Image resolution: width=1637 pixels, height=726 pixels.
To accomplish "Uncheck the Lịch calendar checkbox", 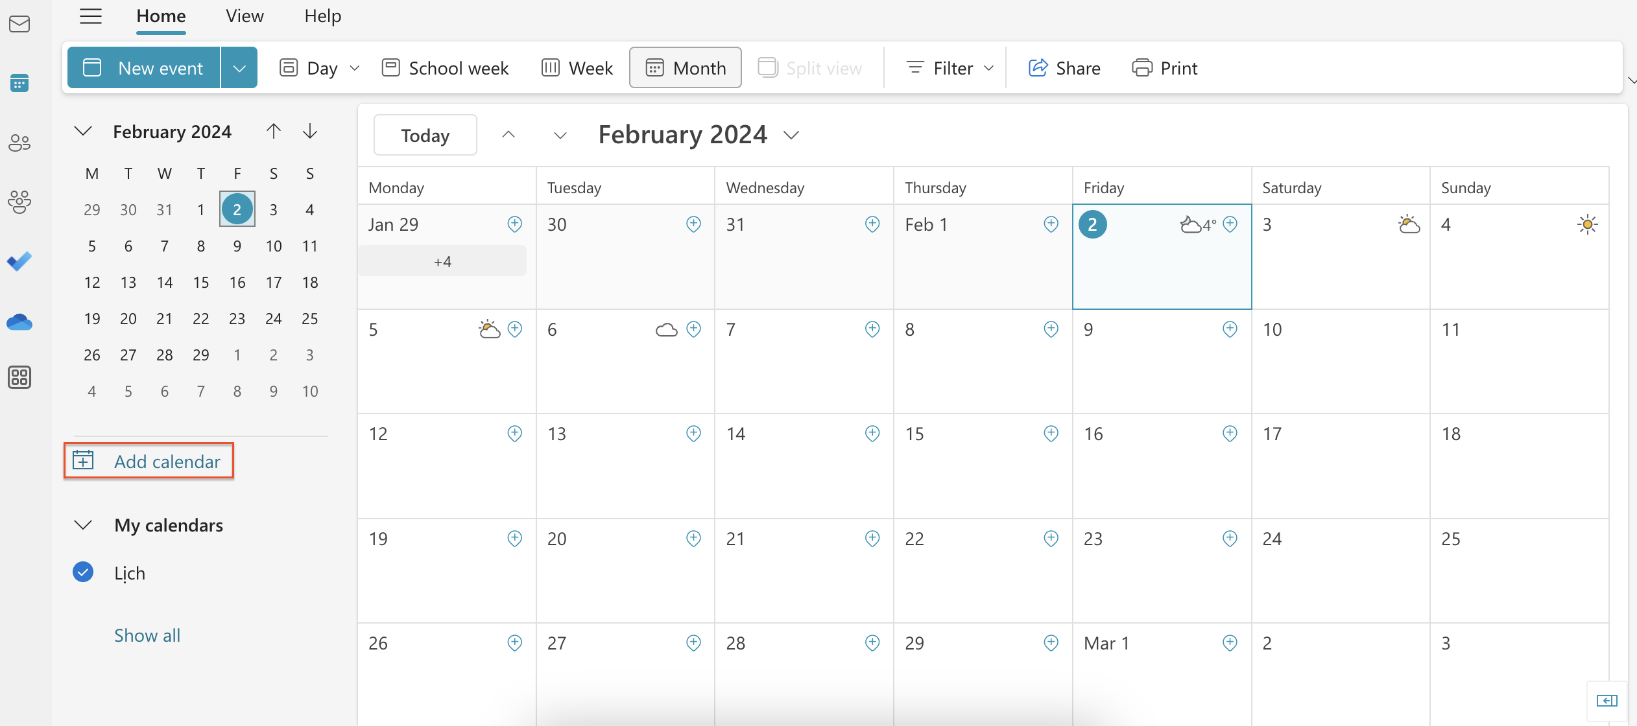I will (83, 572).
